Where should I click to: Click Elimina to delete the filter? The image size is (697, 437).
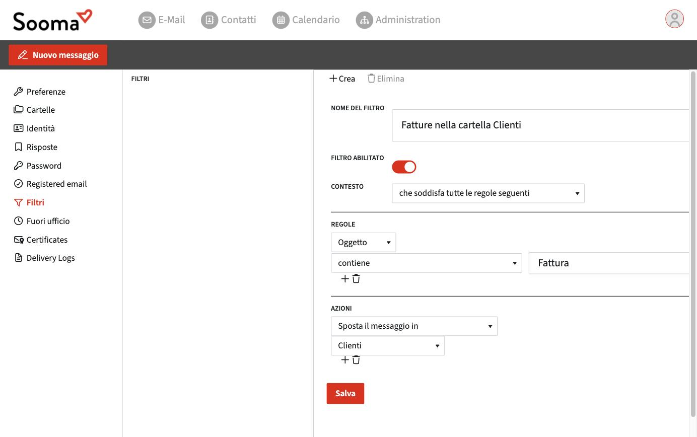(x=386, y=79)
